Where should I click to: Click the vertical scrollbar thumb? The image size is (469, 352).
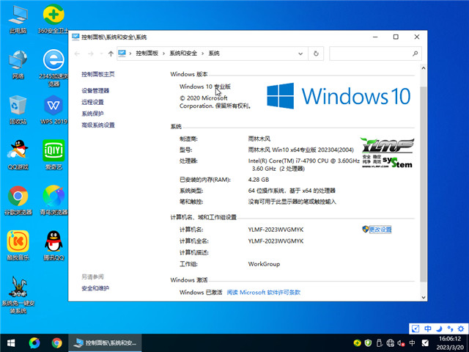click(x=424, y=184)
